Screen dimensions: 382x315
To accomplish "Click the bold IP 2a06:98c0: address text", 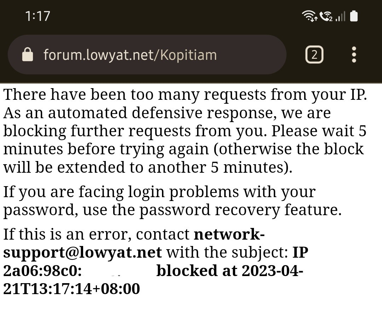I will click(x=42, y=271).
